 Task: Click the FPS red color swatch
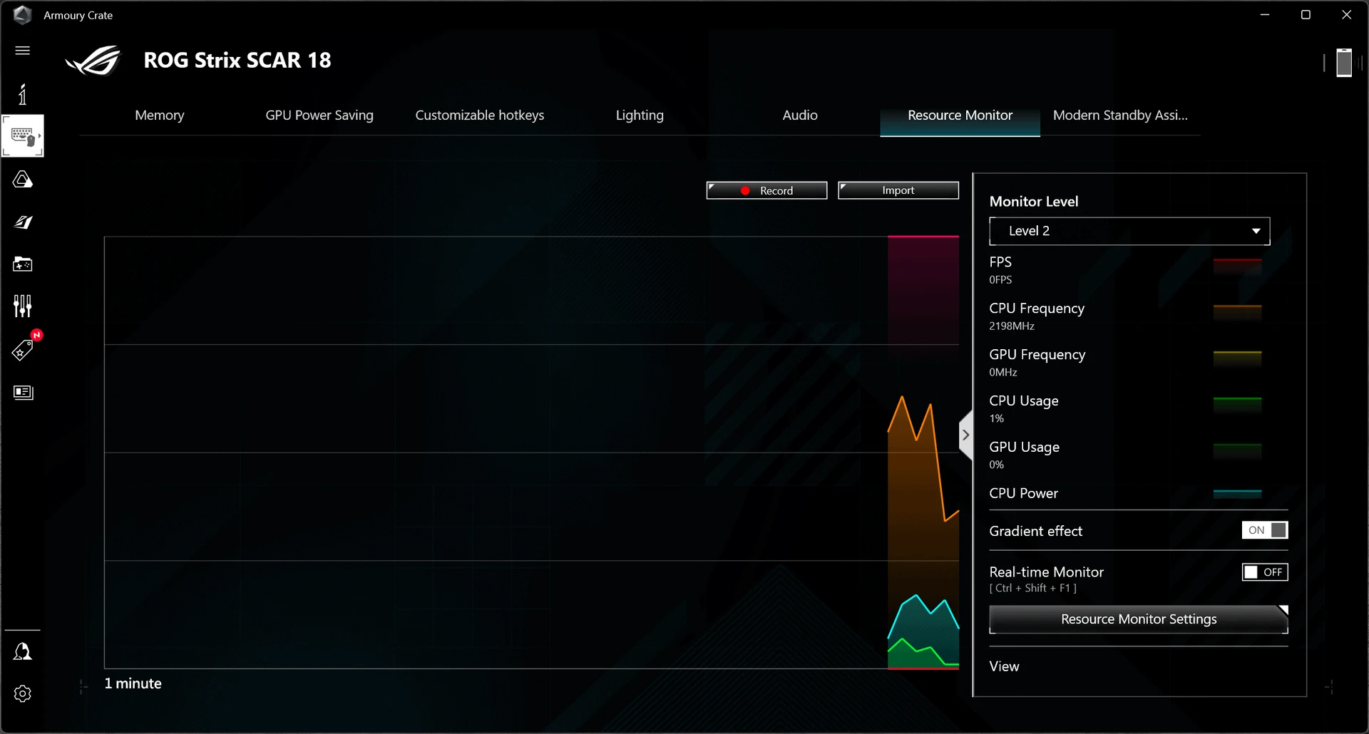1237,267
